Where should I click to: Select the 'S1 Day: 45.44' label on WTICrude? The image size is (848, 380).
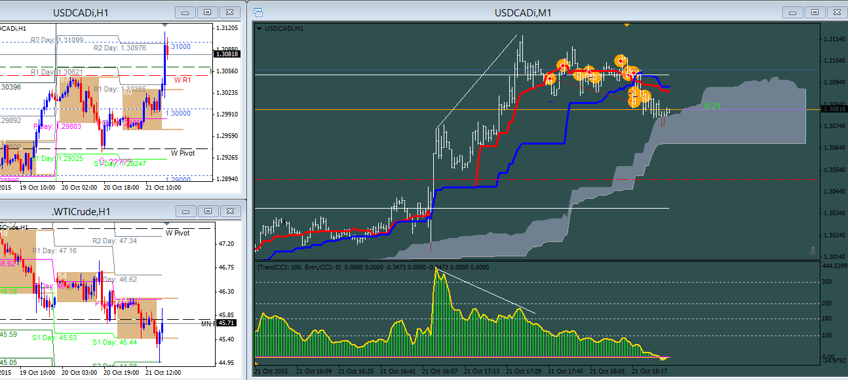coord(115,342)
